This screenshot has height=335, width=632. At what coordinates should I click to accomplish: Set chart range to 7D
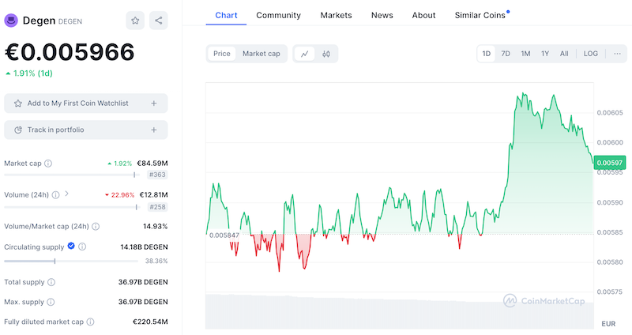[506, 54]
